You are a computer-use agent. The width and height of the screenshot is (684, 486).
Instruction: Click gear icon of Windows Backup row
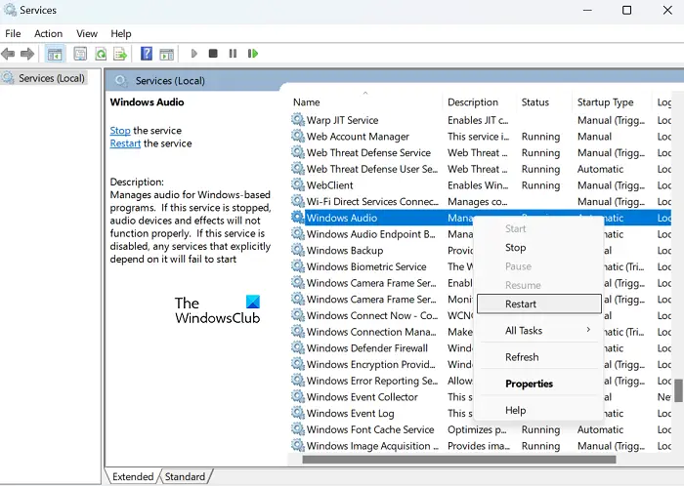coord(298,250)
